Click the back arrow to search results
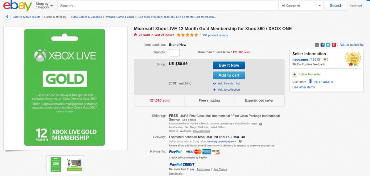The height and width of the screenshot is (176, 370). pyautogui.click(x=7, y=17)
